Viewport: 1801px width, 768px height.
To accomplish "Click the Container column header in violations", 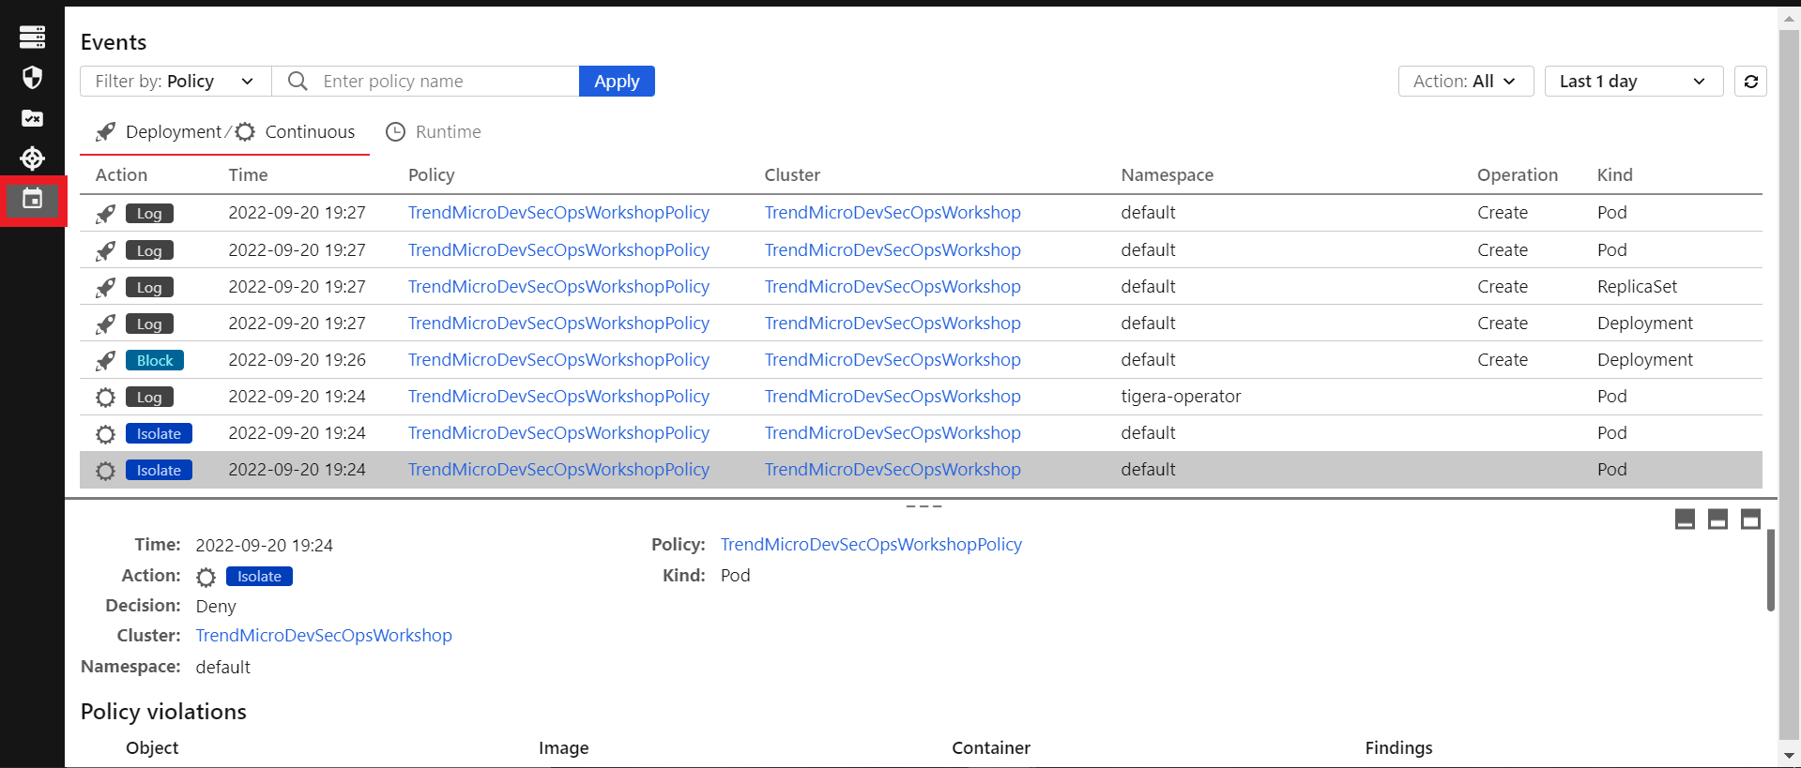I will [x=991, y=748].
